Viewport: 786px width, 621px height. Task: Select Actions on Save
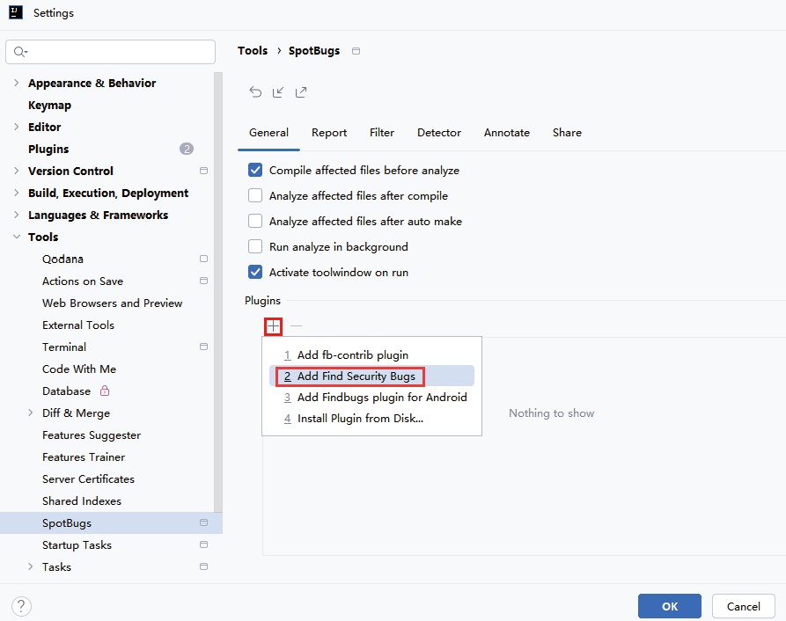click(83, 281)
